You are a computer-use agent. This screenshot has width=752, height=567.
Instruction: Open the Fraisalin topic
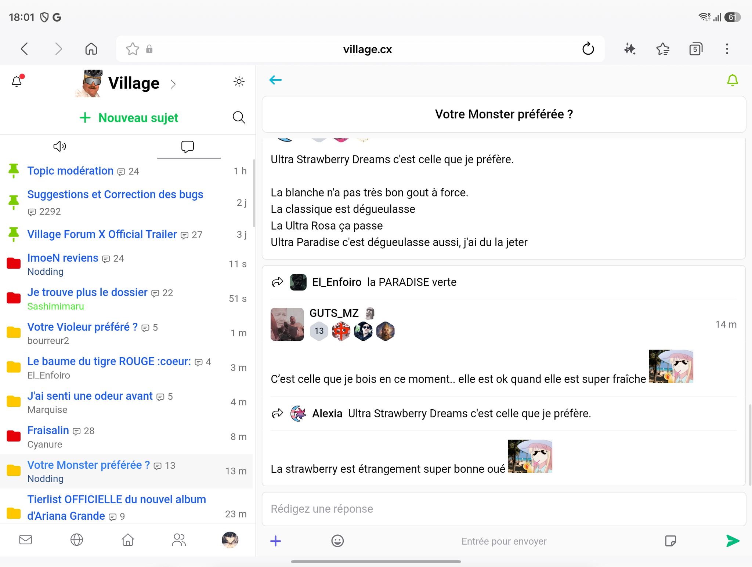click(48, 430)
